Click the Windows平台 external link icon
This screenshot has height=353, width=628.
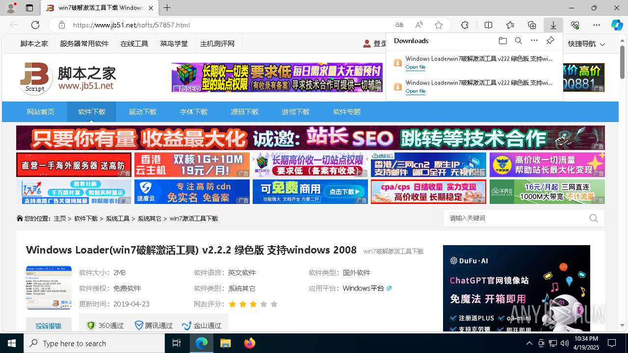point(389,288)
